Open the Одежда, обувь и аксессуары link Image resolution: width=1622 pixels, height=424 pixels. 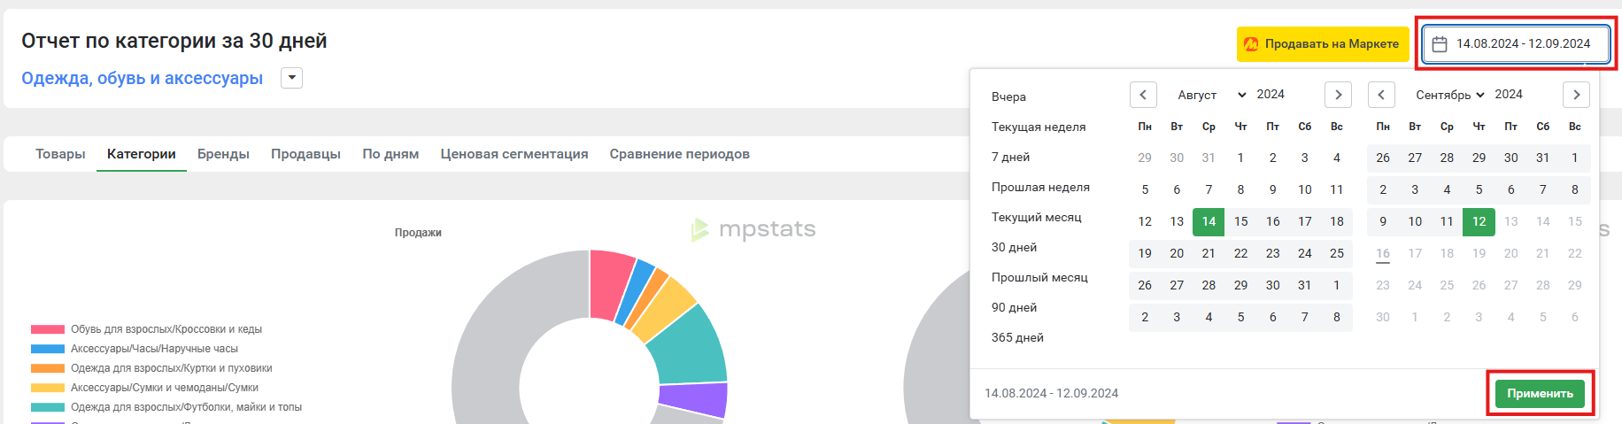[143, 78]
